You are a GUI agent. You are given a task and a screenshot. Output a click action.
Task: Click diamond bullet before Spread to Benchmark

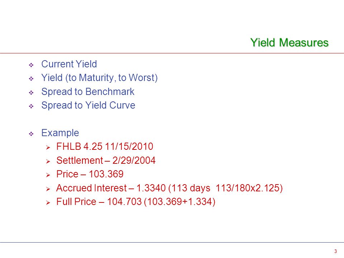(x=31, y=92)
